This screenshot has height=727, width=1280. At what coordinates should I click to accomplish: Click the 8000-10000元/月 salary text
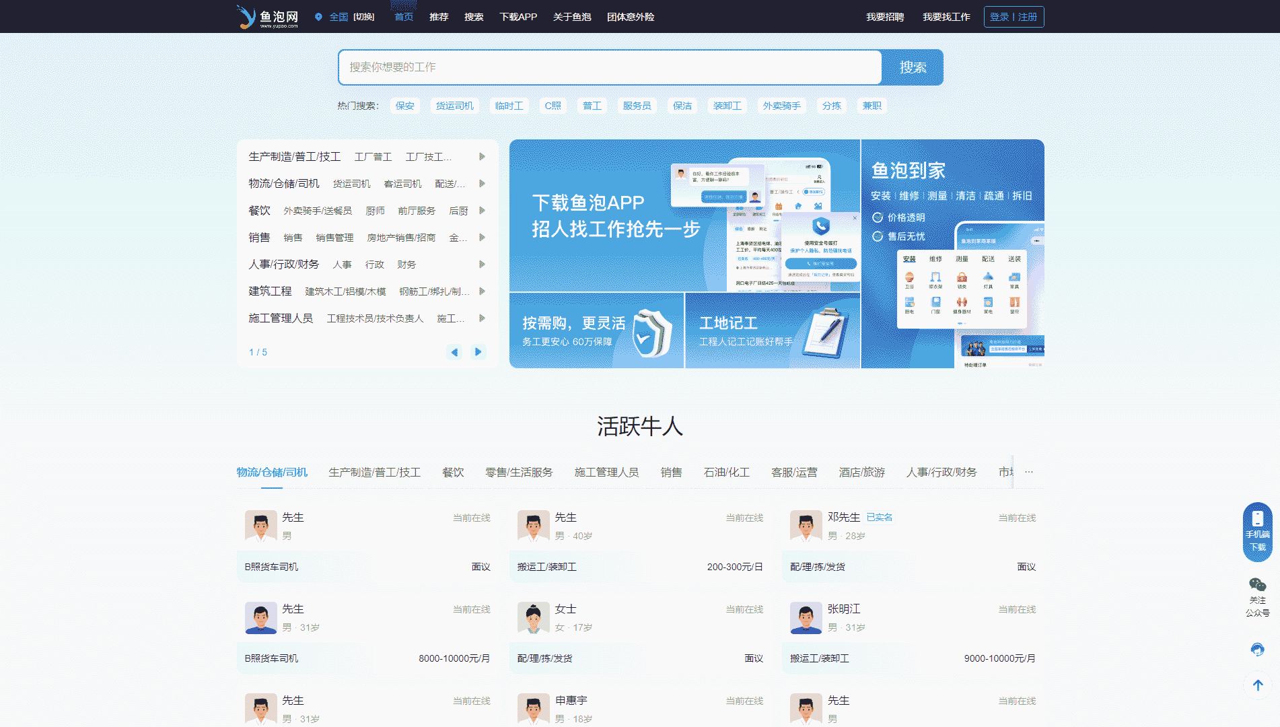(454, 658)
